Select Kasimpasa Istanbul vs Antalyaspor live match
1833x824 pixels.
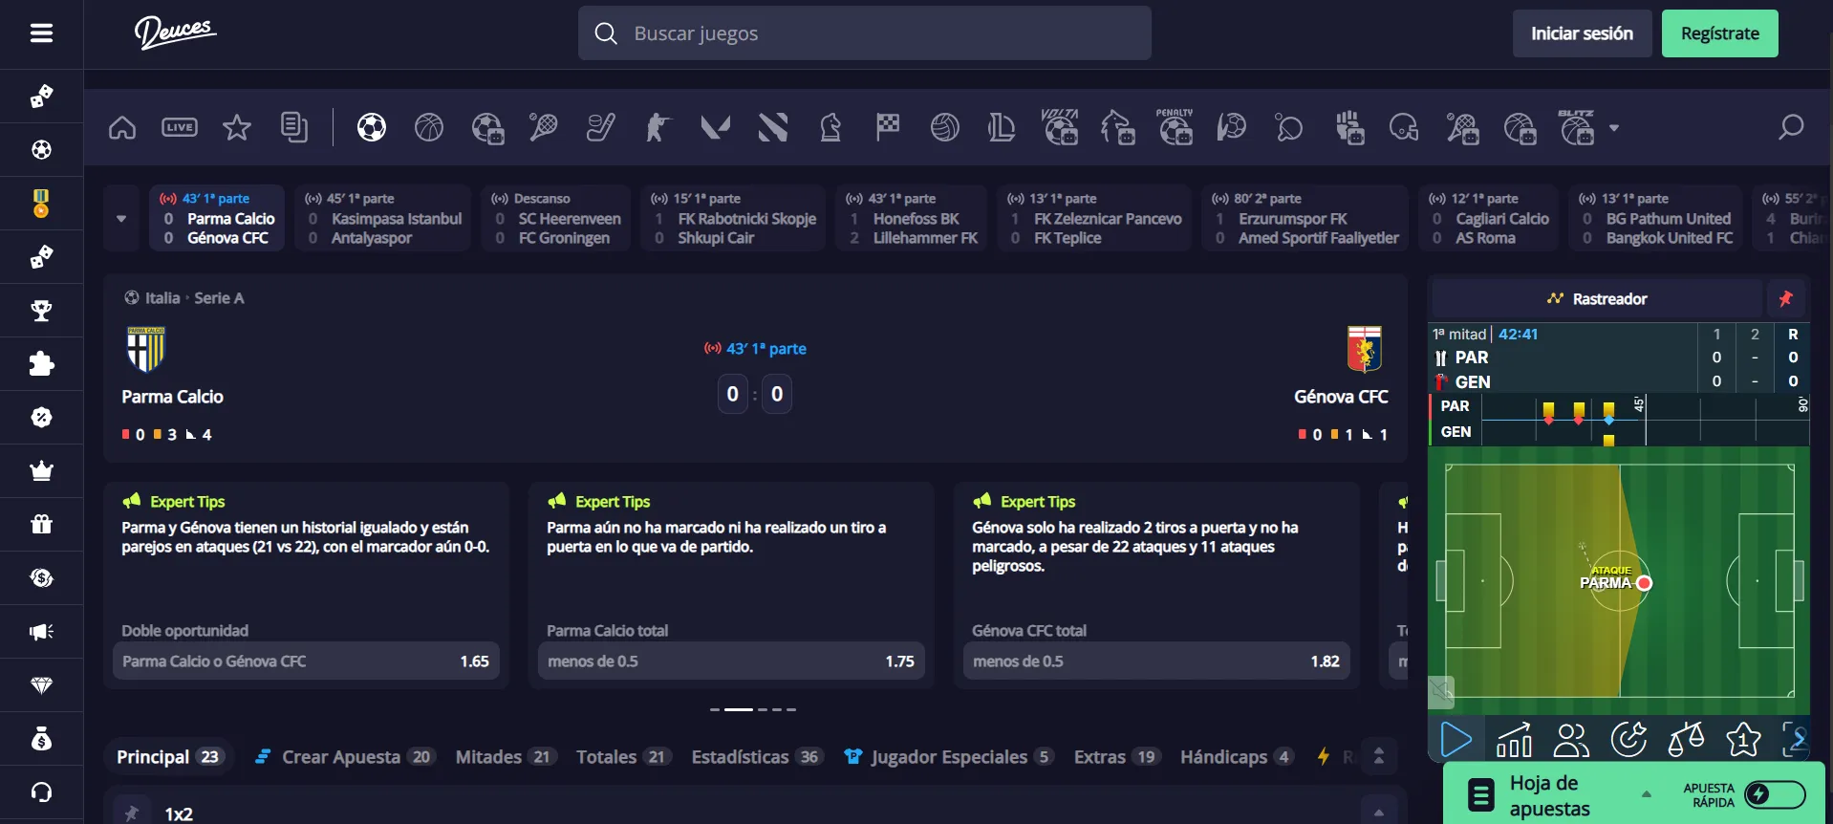(382, 218)
